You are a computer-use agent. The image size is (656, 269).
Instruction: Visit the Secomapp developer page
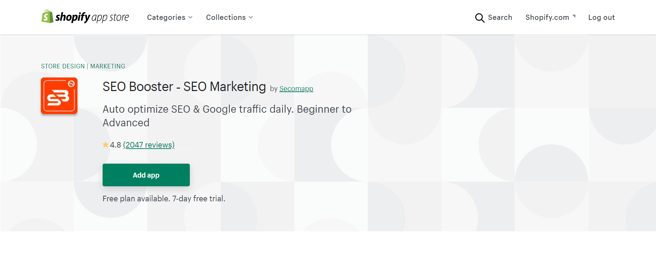(296, 89)
